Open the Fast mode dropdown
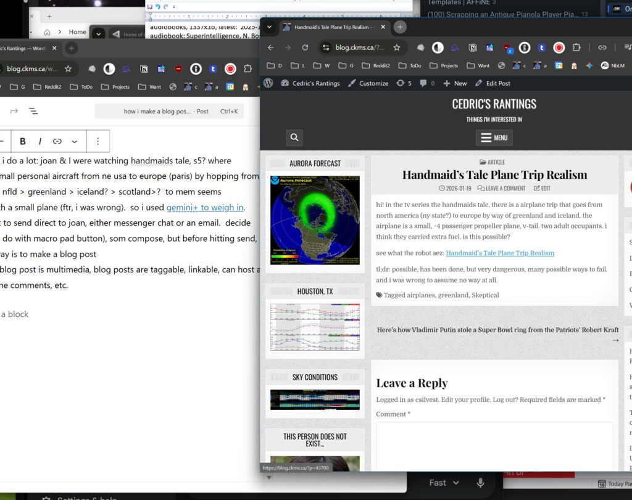The image size is (632, 500). coord(444,483)
